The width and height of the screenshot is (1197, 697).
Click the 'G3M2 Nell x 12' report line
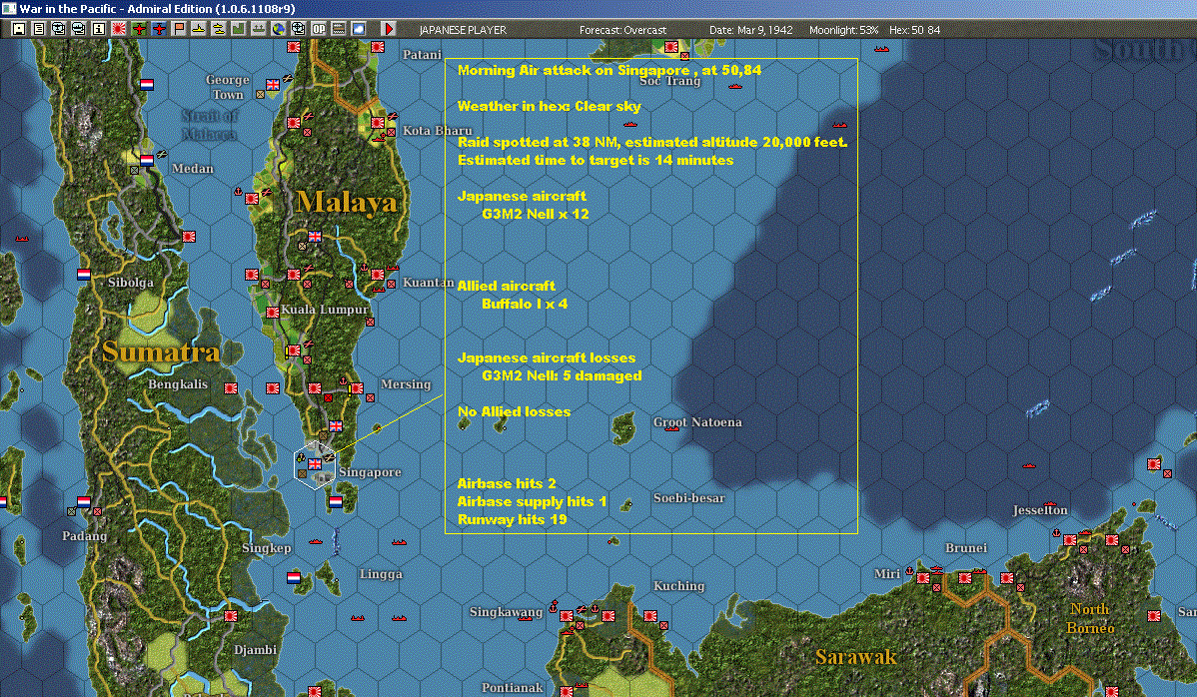(x=536, y=214)
